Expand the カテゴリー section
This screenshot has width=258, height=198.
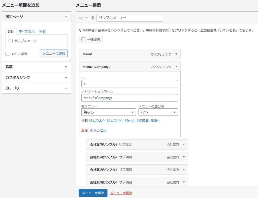(x=66, y=88)
